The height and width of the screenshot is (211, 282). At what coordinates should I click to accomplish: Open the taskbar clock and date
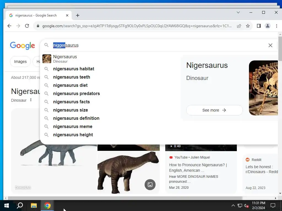pos(258,206)
